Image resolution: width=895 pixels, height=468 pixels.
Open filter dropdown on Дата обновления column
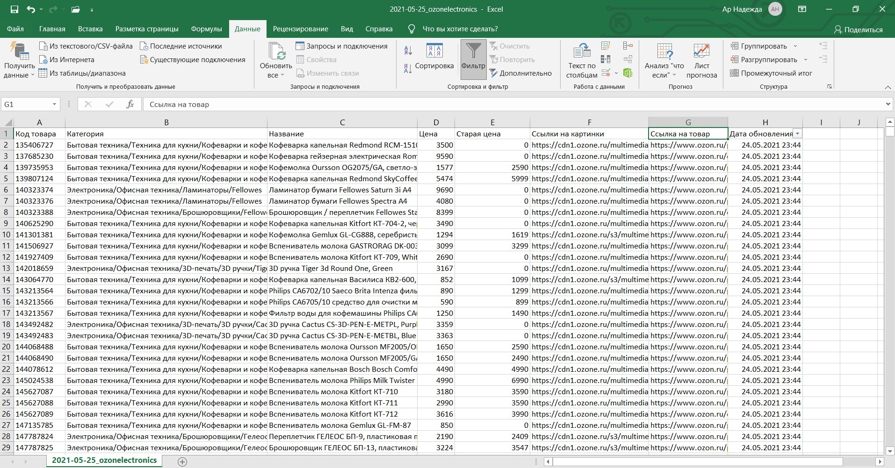(797, 134)
